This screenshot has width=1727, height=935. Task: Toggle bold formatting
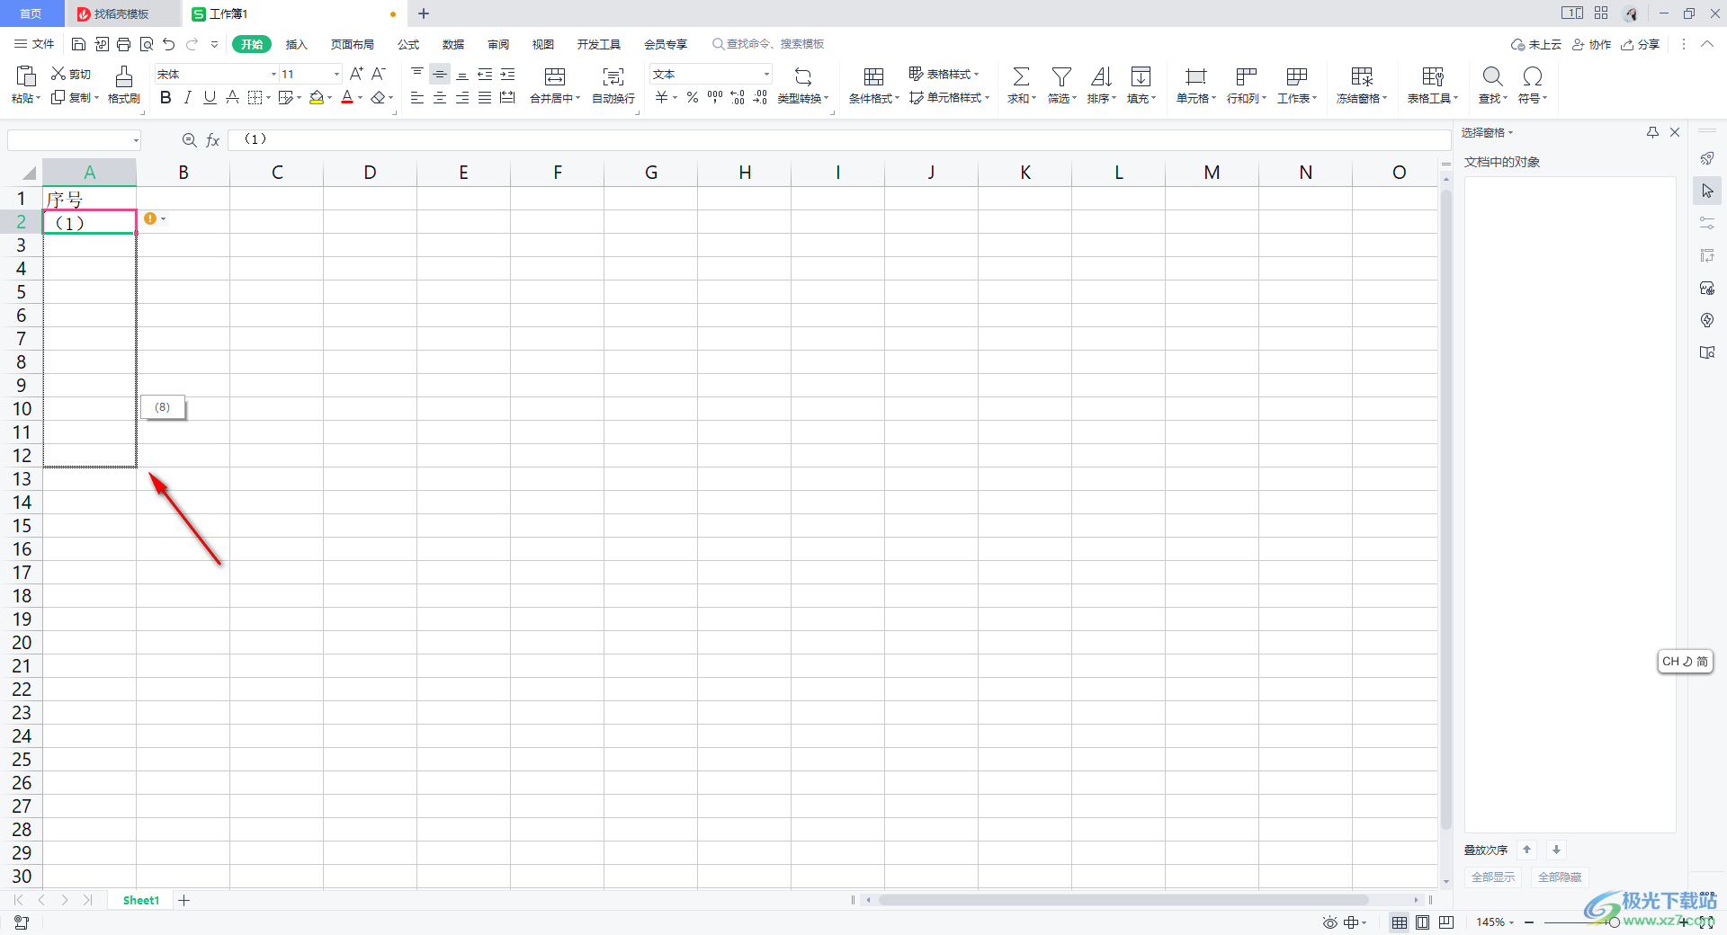click(166, 97)
